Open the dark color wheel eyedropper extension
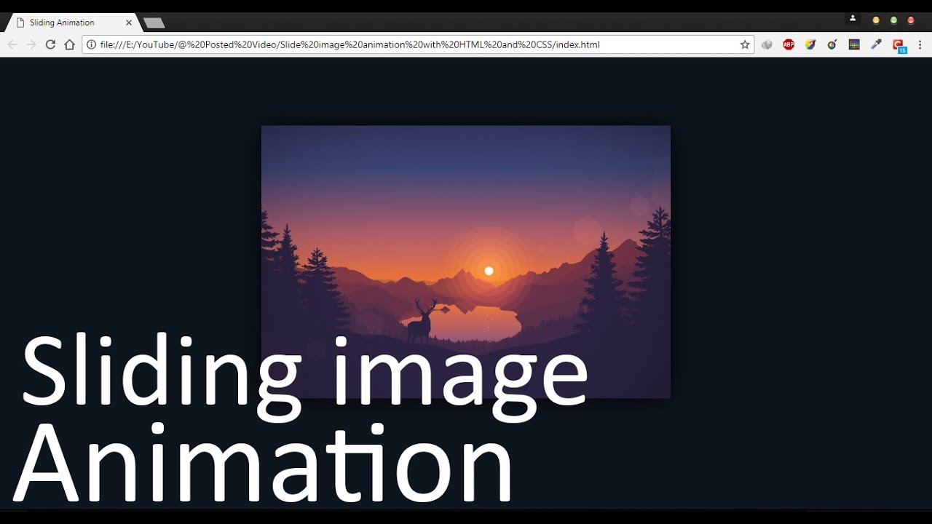Image resolution: width=932 pixels, height=524 pixels. pyautogui.click(x=832, y=44)
